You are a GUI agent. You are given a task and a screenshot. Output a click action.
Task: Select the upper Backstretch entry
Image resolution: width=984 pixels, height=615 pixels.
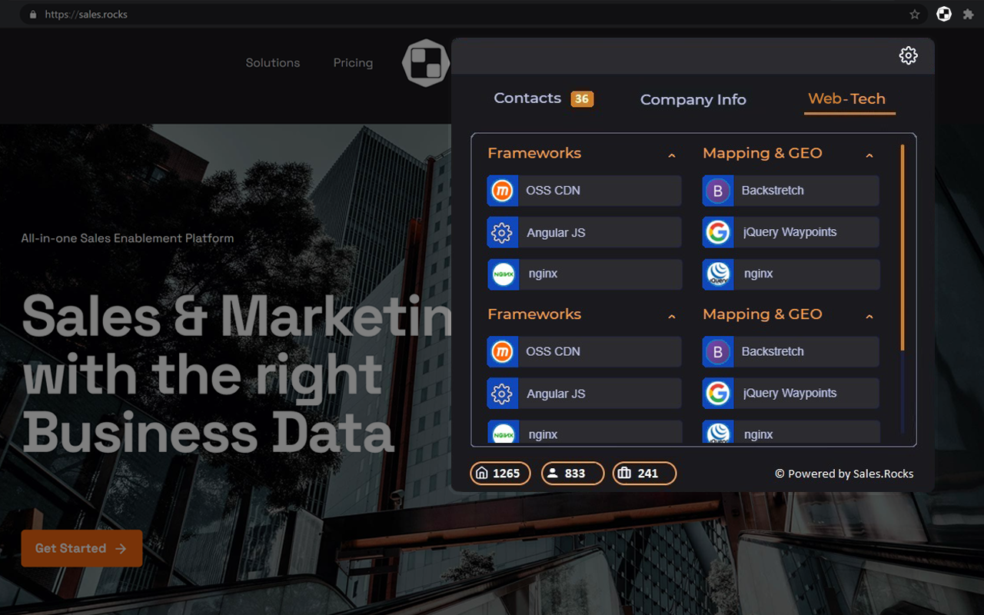tap(790, 191)
